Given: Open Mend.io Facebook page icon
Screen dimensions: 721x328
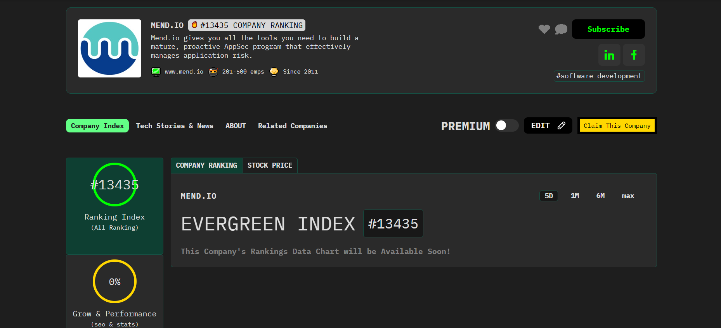Looking at the screenshot, I should point(634,55).
